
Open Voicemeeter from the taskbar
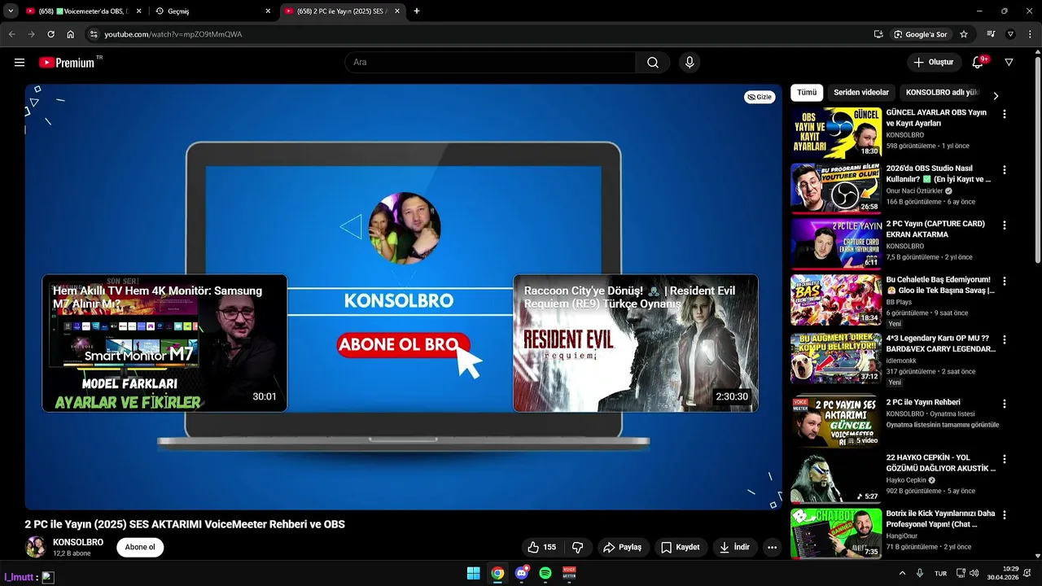point(569,574)
